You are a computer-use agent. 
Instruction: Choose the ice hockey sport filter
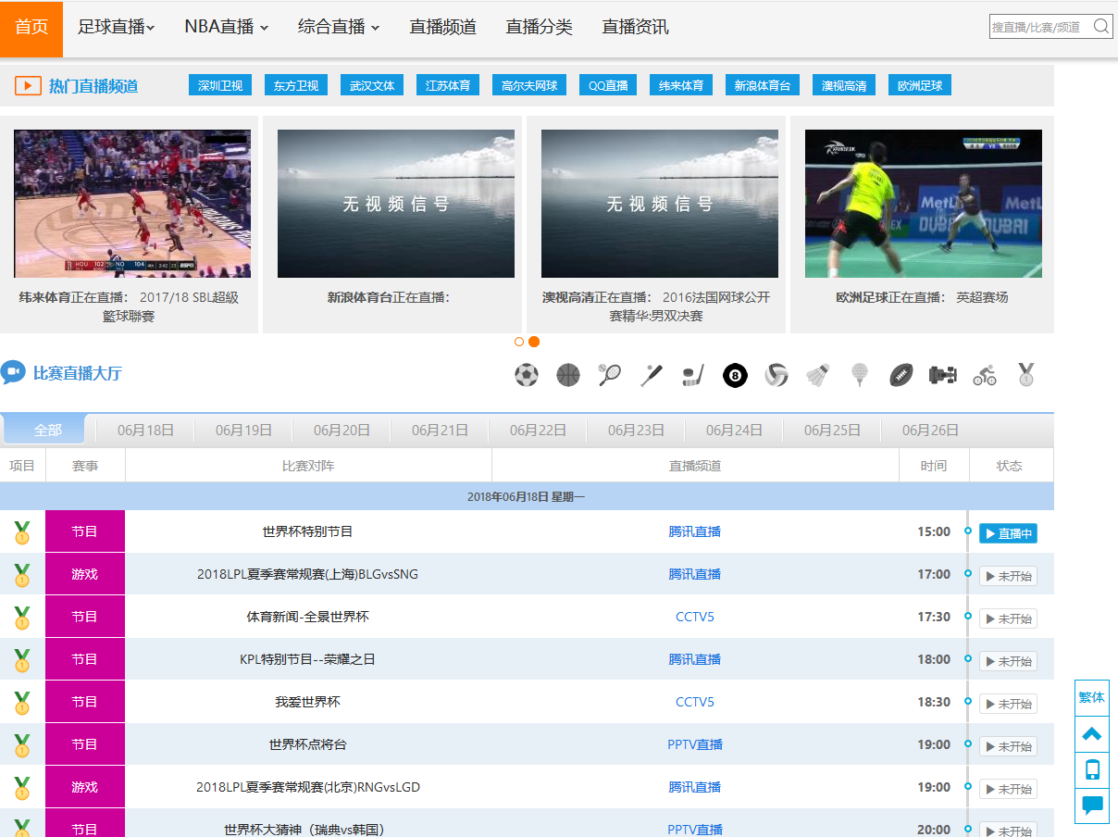[693, 375]
